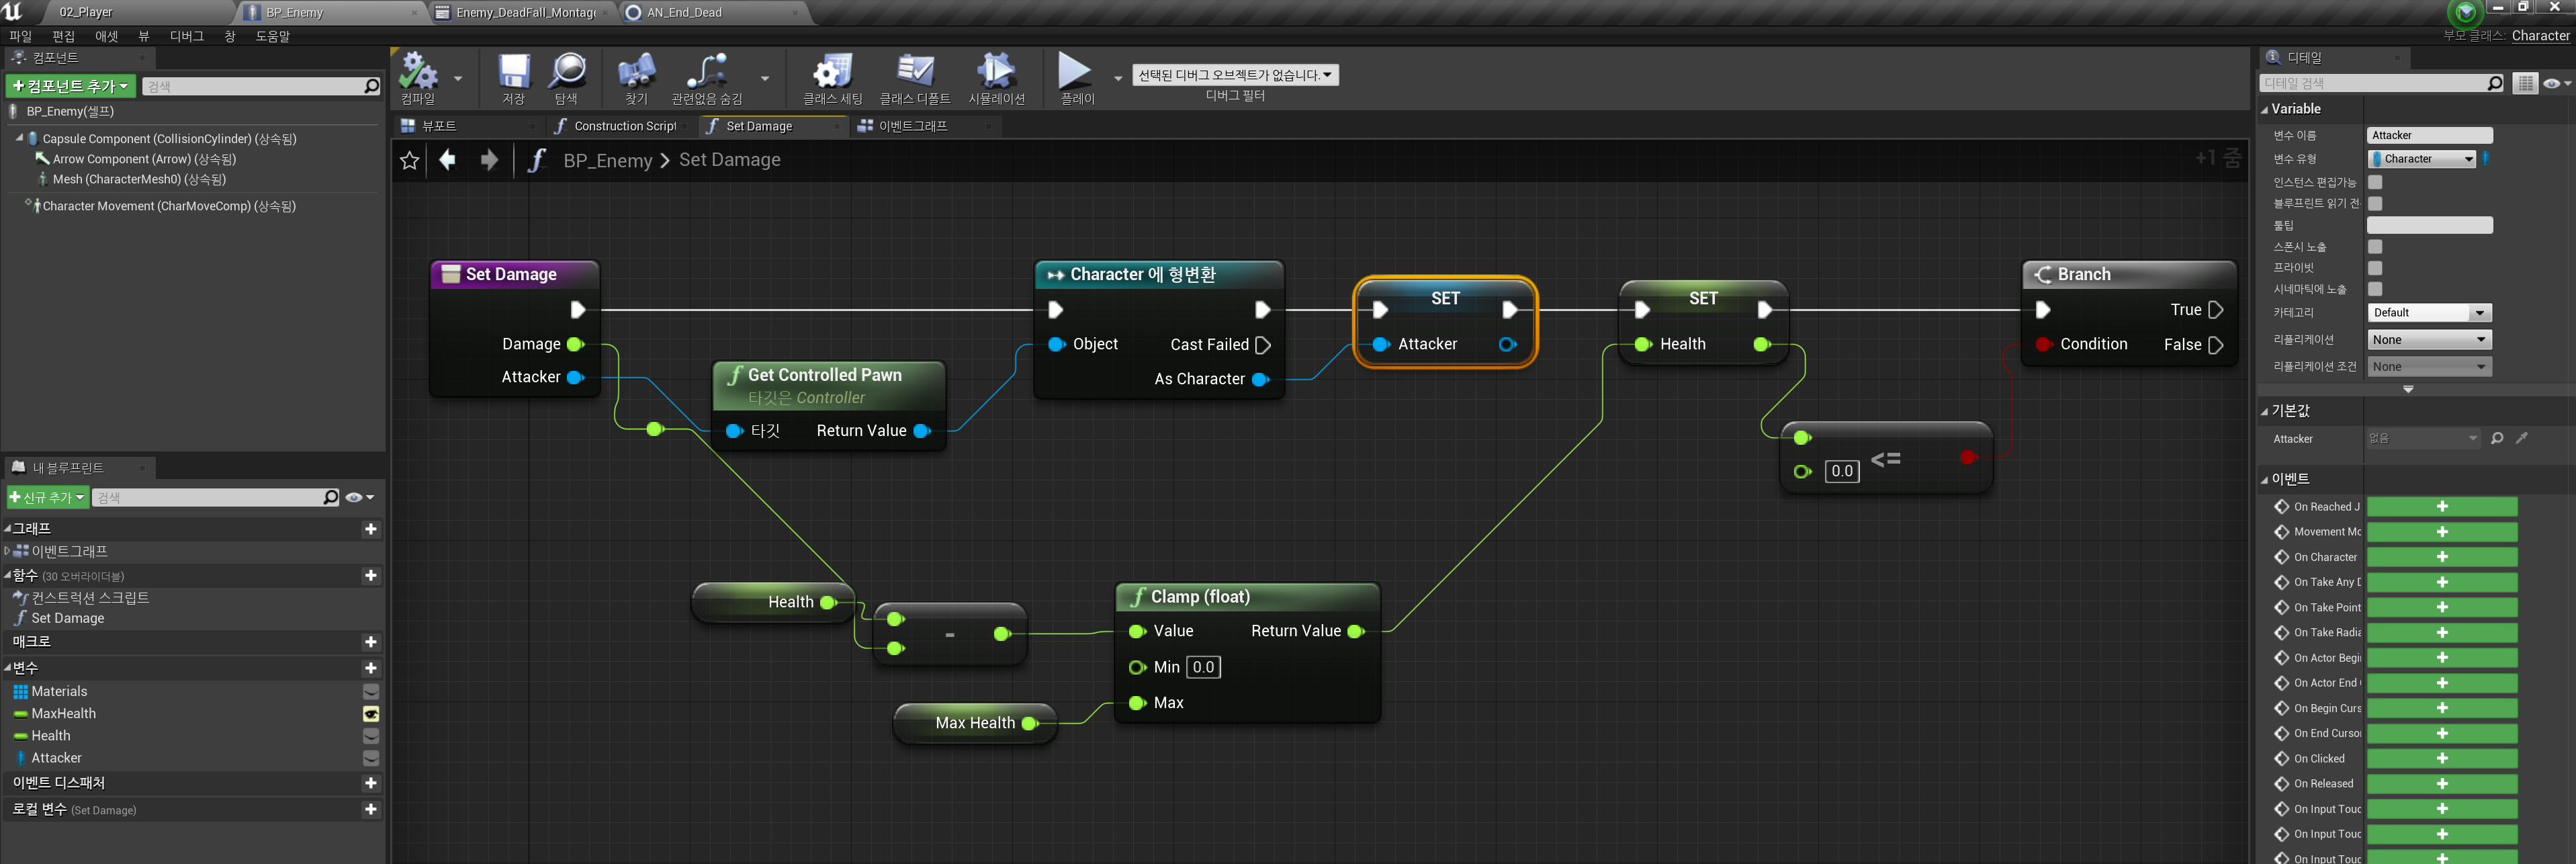This screenshot has height=864, width=2576.
Task: Toggle visibility eye for Health variable
Action: click(x=371, y=736)
